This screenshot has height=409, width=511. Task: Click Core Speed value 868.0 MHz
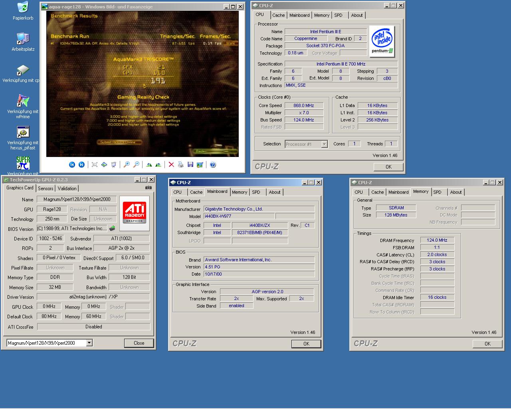[304, 105]
